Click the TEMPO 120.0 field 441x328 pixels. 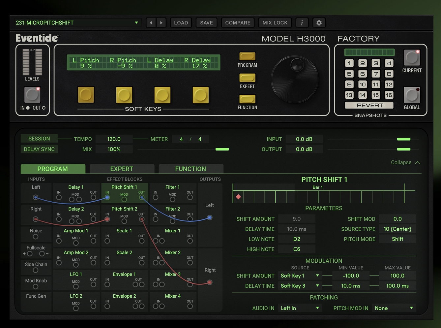tap(114, 139)
